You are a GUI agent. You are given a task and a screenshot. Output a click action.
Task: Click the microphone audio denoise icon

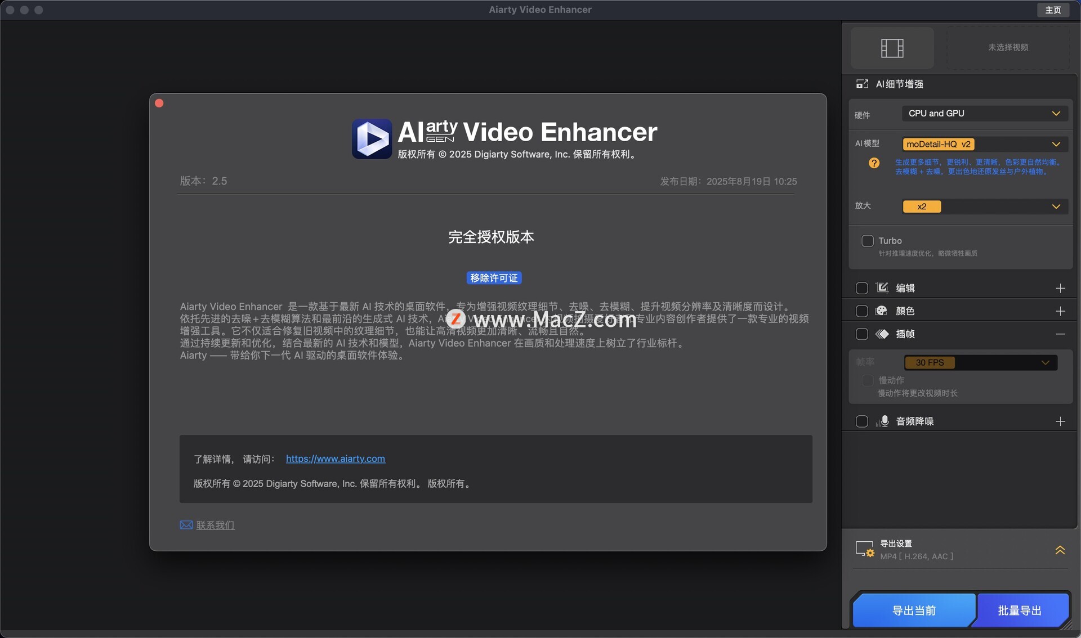pyautogui.click(x=882, y=421)
